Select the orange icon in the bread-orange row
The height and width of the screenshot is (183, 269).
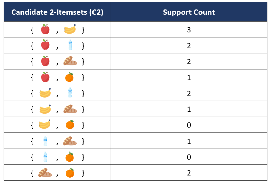(70, 173)
